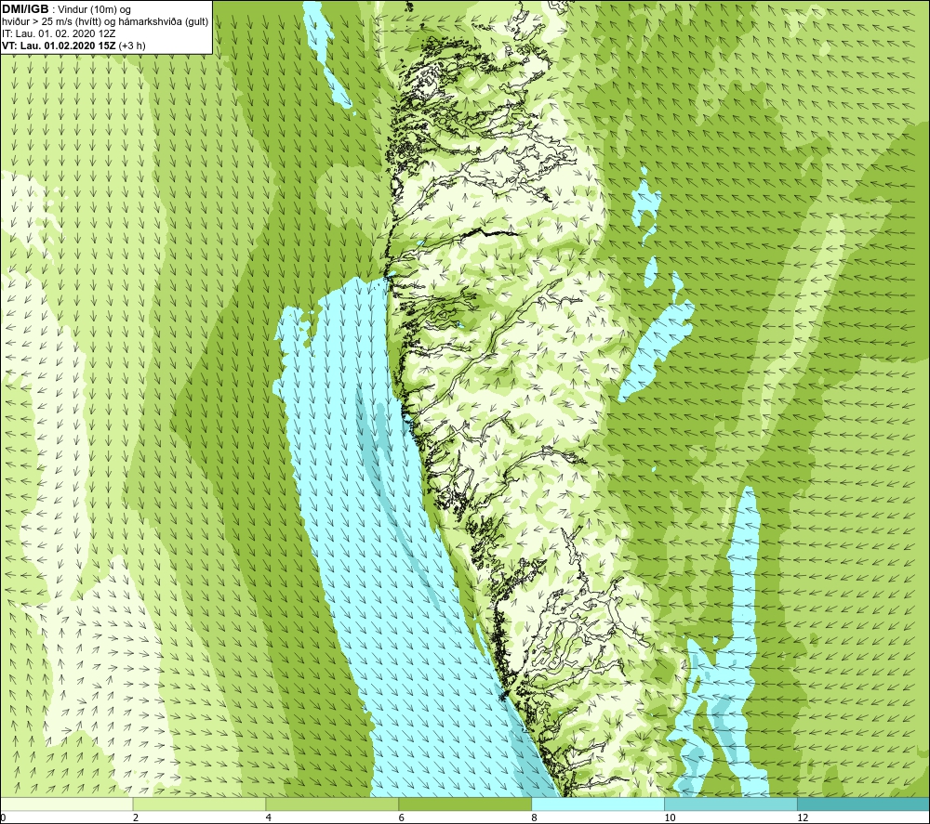The height and width of the screenshot is (824, 930).
Task: Click scale label '4'
Action: pos(269,818)
